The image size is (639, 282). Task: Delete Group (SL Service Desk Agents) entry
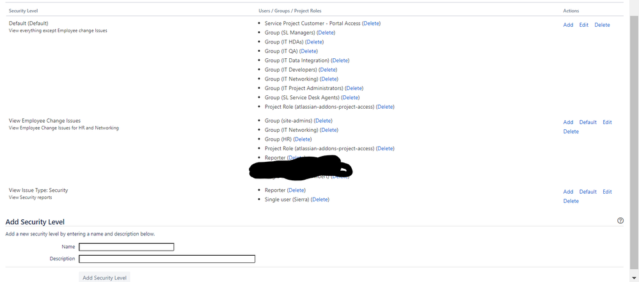pos(351,97)
